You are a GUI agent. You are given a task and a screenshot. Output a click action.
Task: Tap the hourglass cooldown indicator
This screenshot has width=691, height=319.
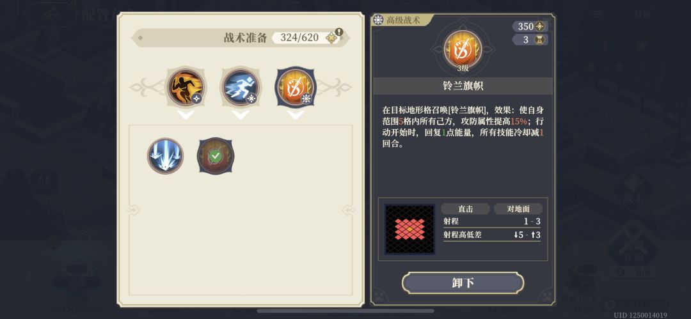[x=530, y=40]
